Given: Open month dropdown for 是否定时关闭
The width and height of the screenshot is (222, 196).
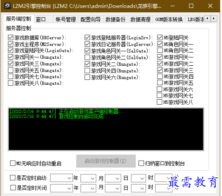Looking at the screenshot, I should click(x=88, y=188).
